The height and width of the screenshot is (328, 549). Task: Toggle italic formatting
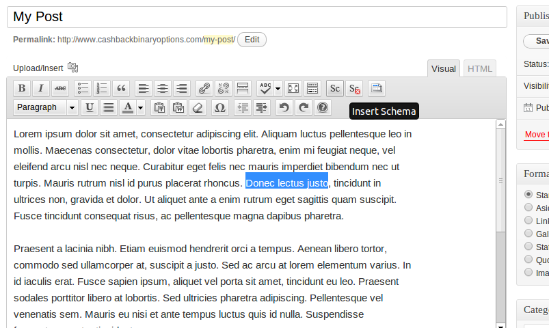click(x=40, y=88)
